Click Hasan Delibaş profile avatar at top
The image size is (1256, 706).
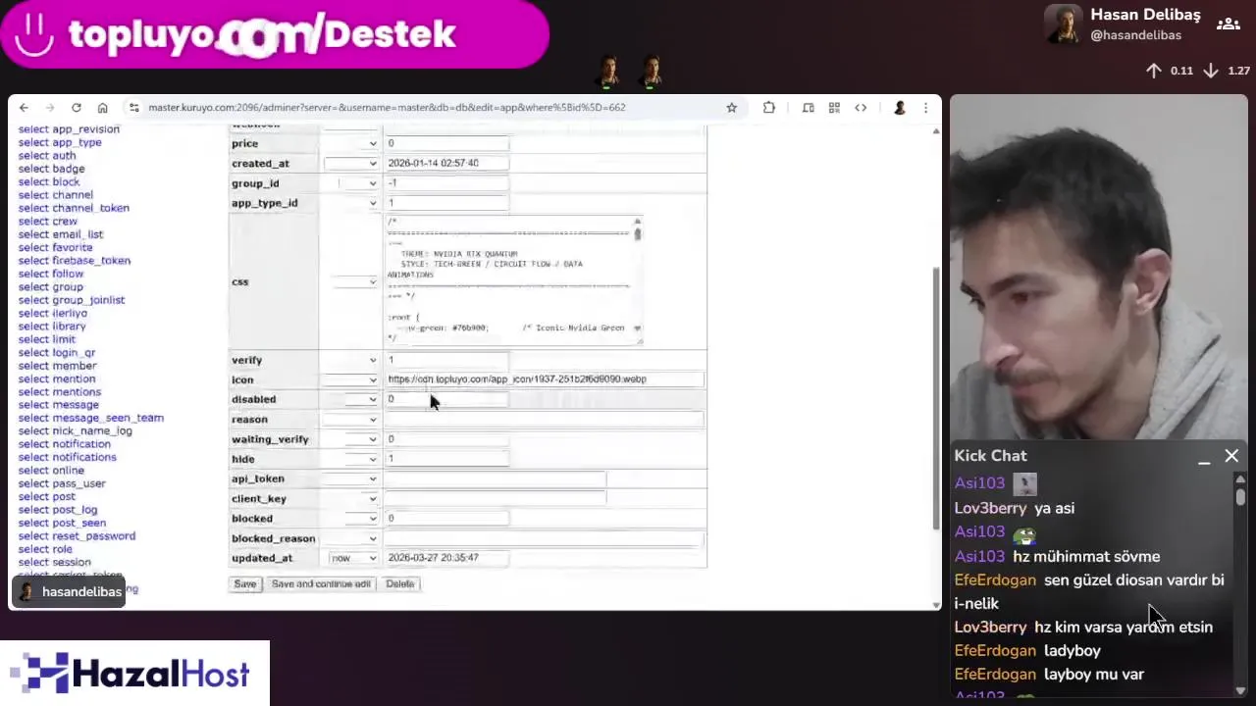click(x=1064, y=25)
